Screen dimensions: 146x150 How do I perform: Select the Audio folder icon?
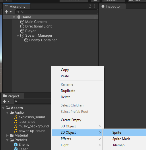pos(12,112)
